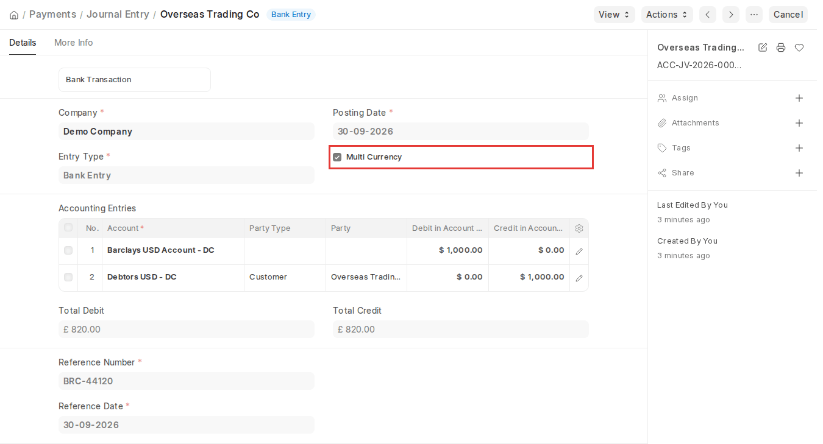Toggle the Multi Currency checkbox
Screen dimensions: 823x444
pyautogui.click(x=337, y=157)
